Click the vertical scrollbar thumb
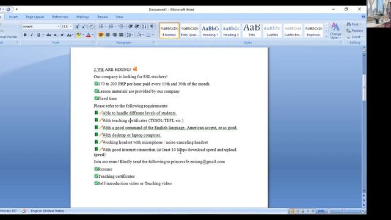391x220 pixels. click(x=364, y=87)
